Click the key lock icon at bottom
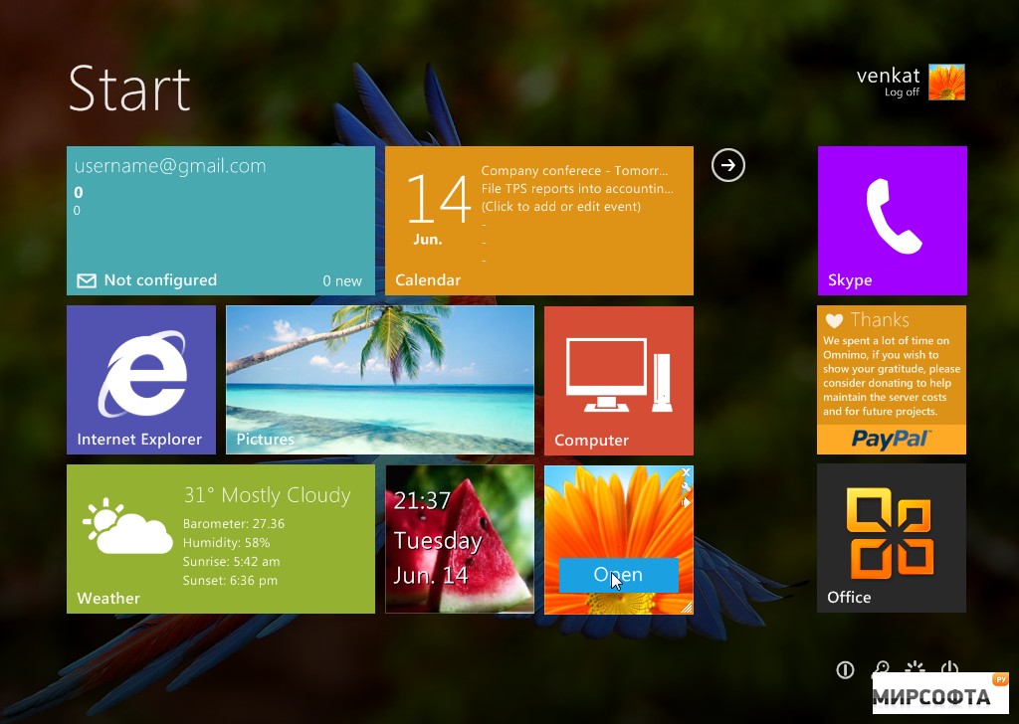The width and height of the screenshot is (1019, 724). (x=881, y=667)
